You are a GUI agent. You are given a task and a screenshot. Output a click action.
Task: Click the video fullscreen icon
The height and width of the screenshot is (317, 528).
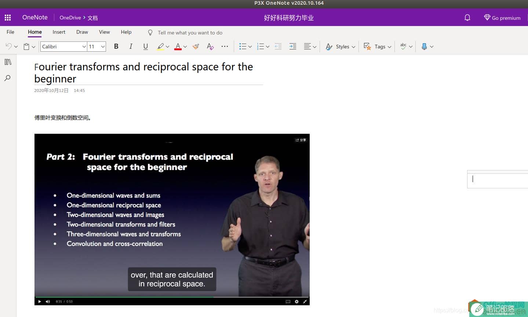[305, 302]
